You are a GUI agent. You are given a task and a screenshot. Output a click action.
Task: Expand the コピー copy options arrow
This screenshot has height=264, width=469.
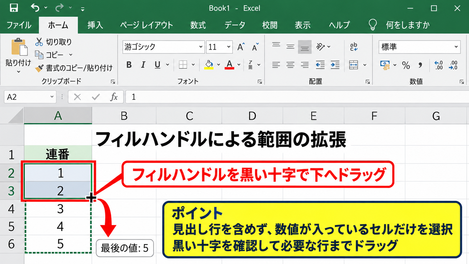71,55
